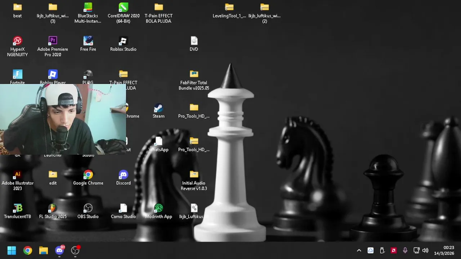Click the safely remove USB tray icon
This screenshot has width=461, height=259.
pyautogui.click(x=382, y=250)
